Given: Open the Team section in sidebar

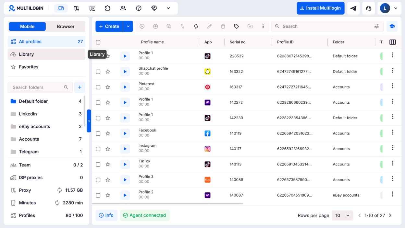Looking at the screenshot, I should point(46,165).
